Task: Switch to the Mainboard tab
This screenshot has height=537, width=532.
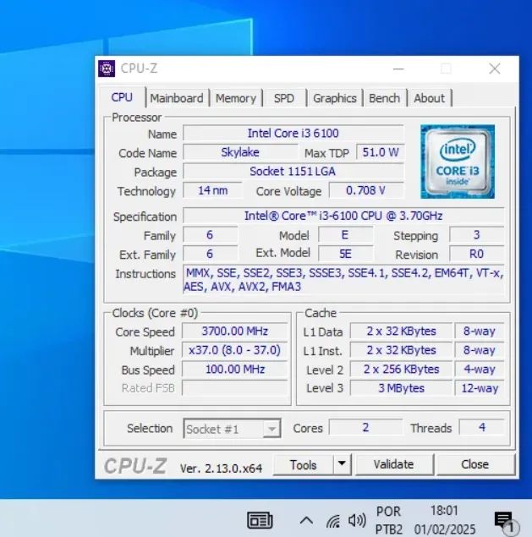Action: (177, 98)
